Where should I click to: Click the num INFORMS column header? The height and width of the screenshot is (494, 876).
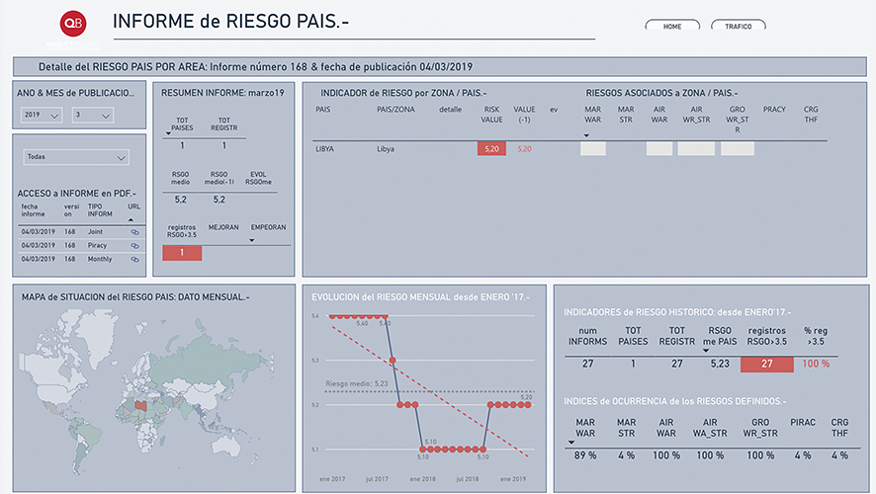click(x=587, y=336)
